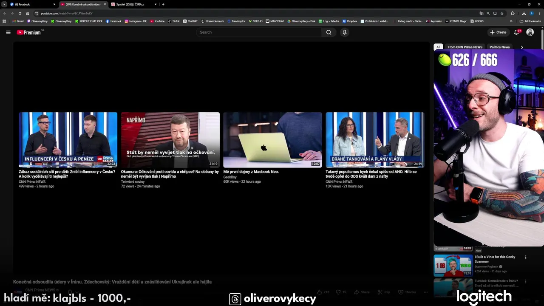Open the Okamura Napřímo video thumbnail
Viewport: 544px width, 306px height.
(170, 140)
